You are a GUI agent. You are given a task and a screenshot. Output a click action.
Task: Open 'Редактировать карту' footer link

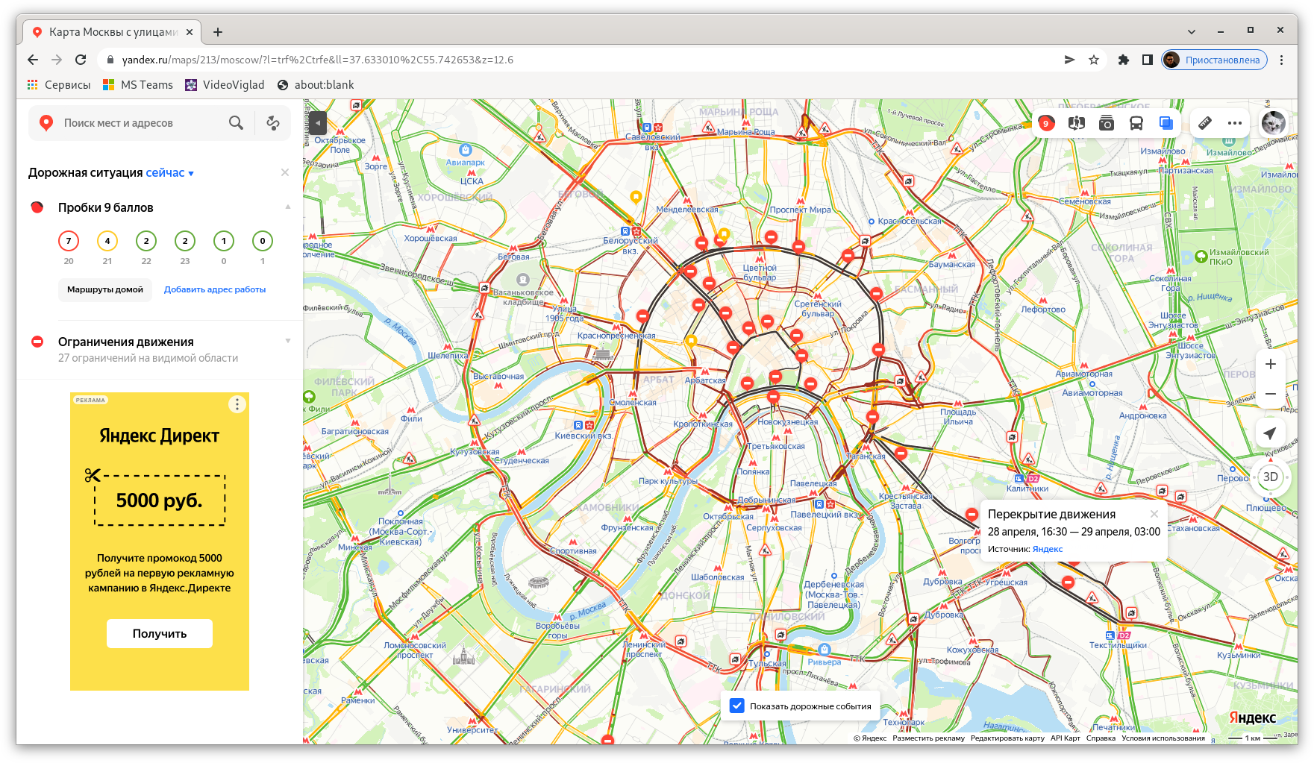click(x=1007, y=738)
